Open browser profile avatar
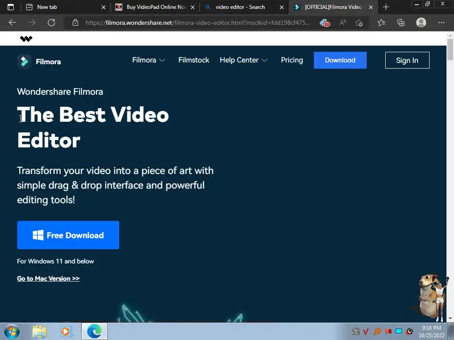454x340 pixels. click(x=421, y=23)
